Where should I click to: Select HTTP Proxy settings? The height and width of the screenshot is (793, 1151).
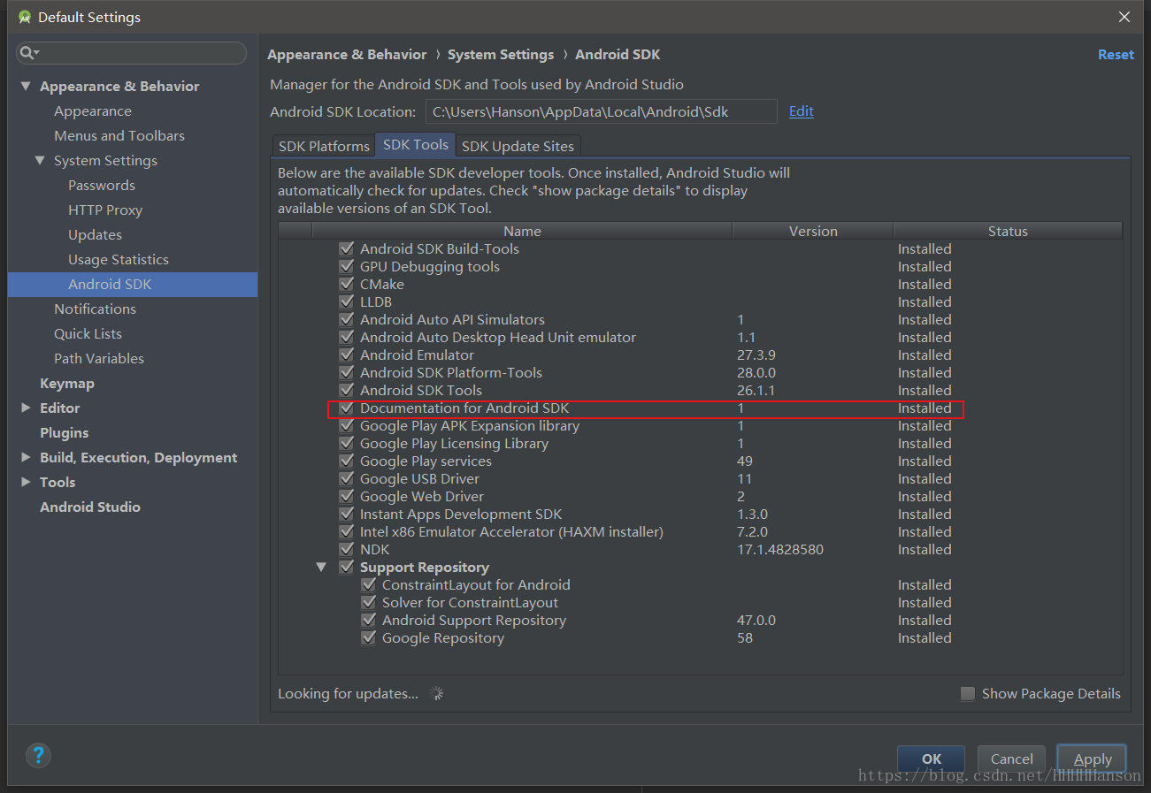coord(105,210)
